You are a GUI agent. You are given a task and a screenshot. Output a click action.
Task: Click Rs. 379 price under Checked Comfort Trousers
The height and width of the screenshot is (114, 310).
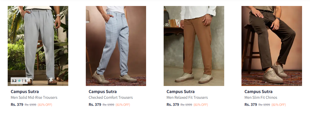click(x=95, y=104)
